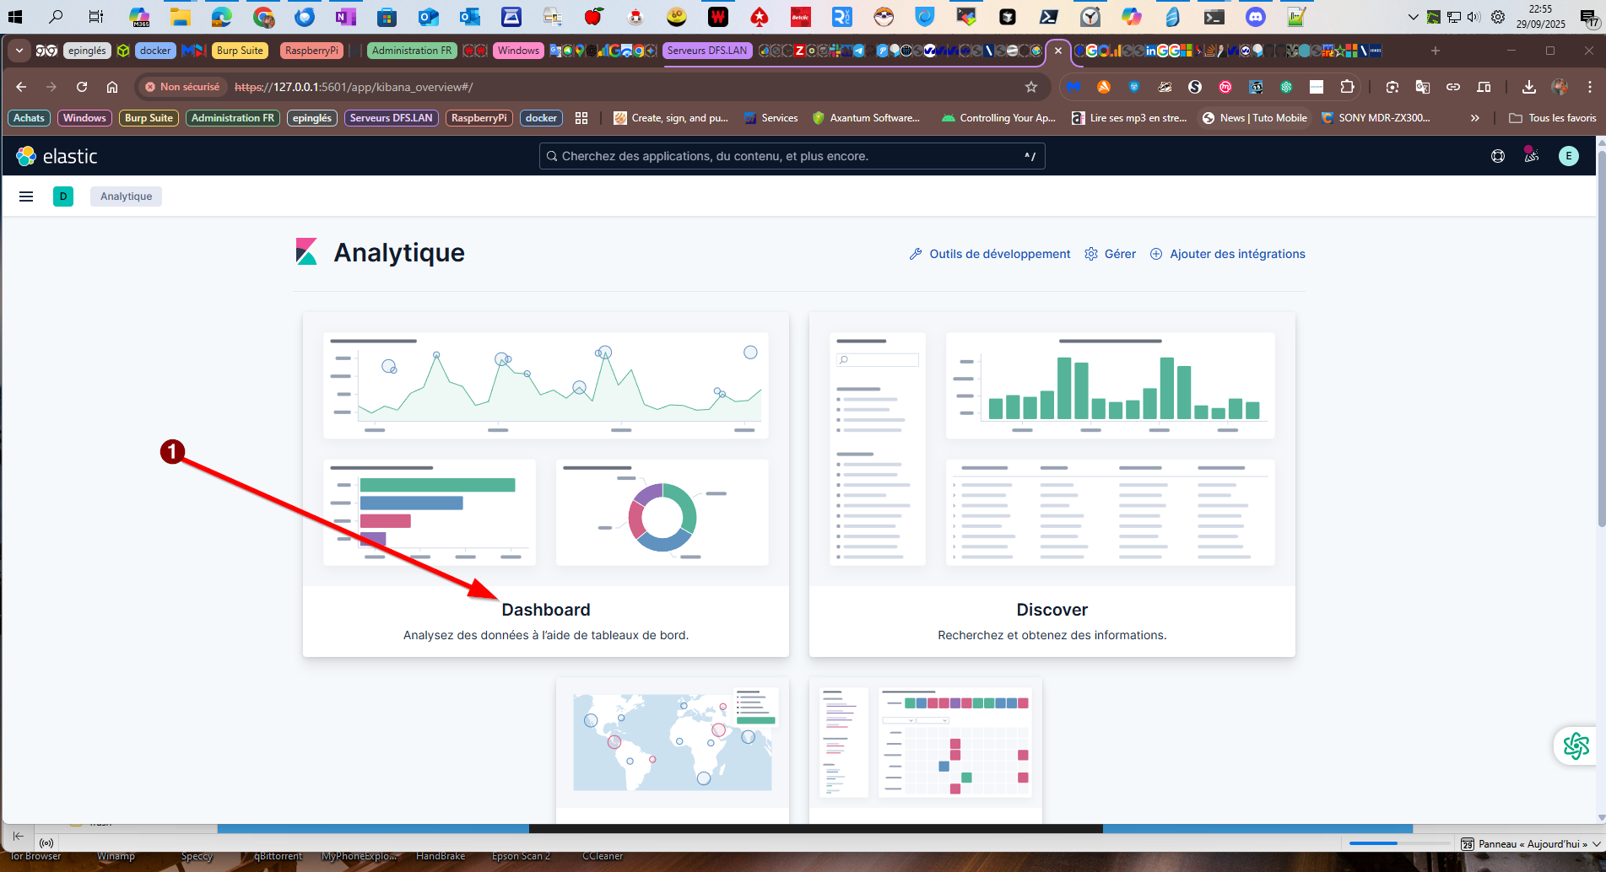Select the Analytique breadcrumb tab
The width and height of the screenshot is (1606, 872).
pos(126,196)
